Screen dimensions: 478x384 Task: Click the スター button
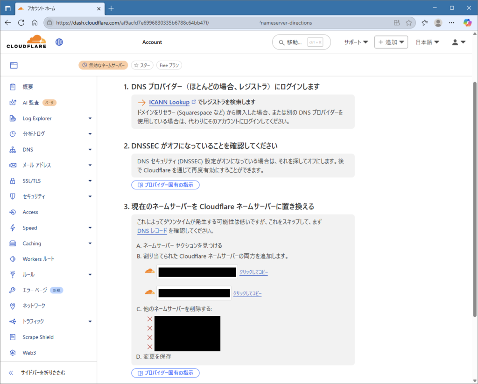(142, 65)
